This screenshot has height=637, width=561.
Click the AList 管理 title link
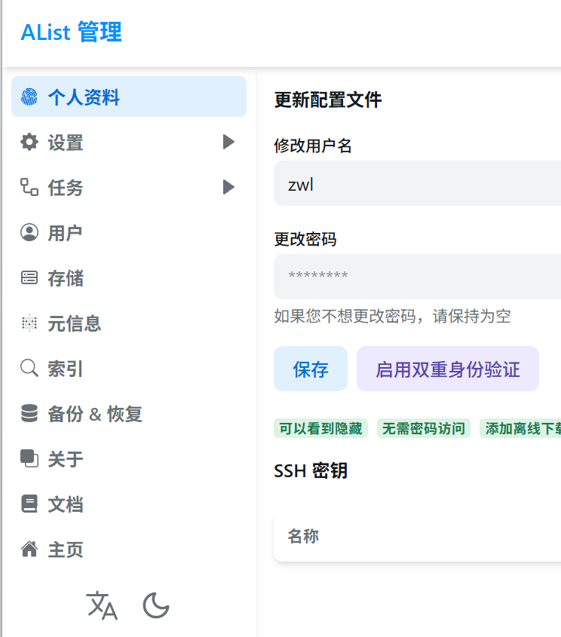point(71,32)
